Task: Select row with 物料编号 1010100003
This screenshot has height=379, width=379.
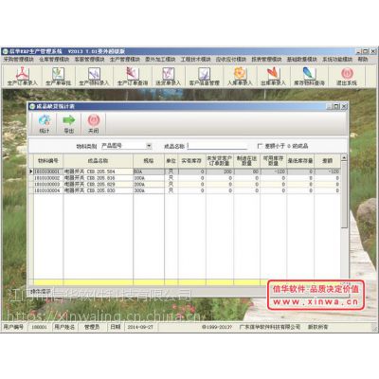Action: click(x=187, y=184)
